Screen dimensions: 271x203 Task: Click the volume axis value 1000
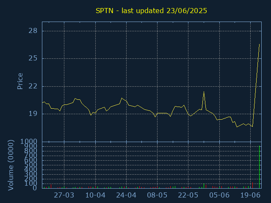pos(29,142)
